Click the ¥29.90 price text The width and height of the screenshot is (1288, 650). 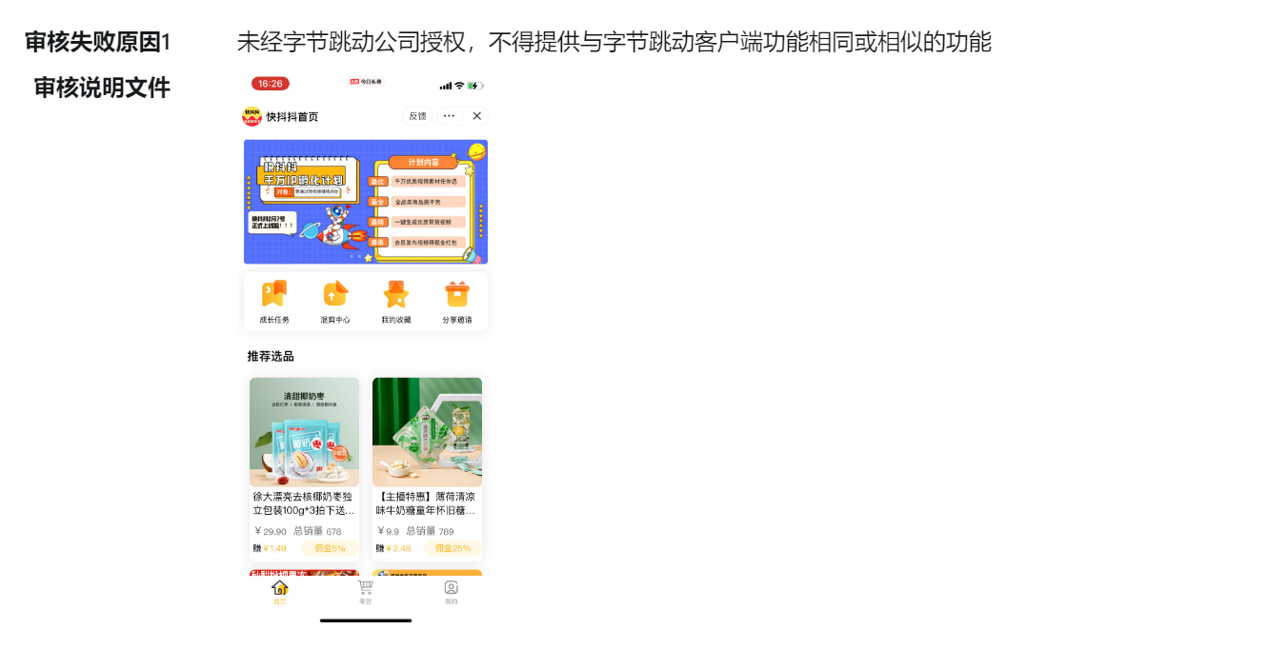(271, 532)
